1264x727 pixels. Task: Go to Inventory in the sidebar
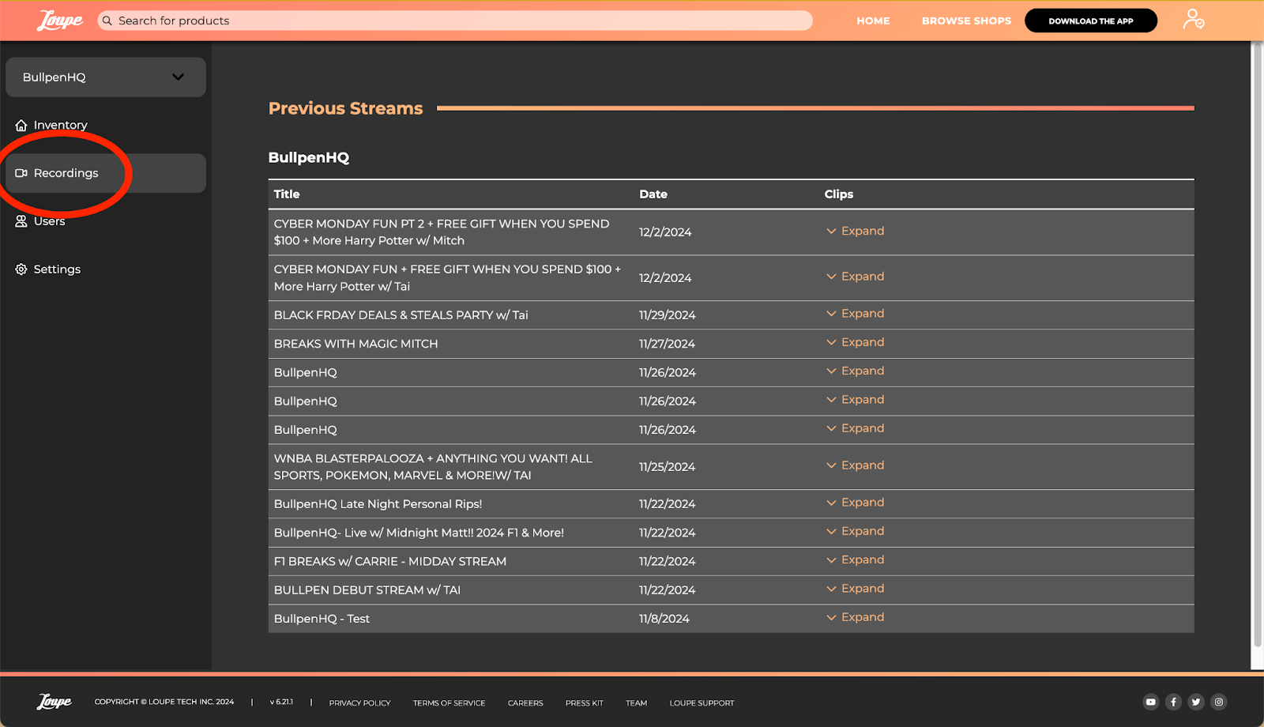coord(60,125)
